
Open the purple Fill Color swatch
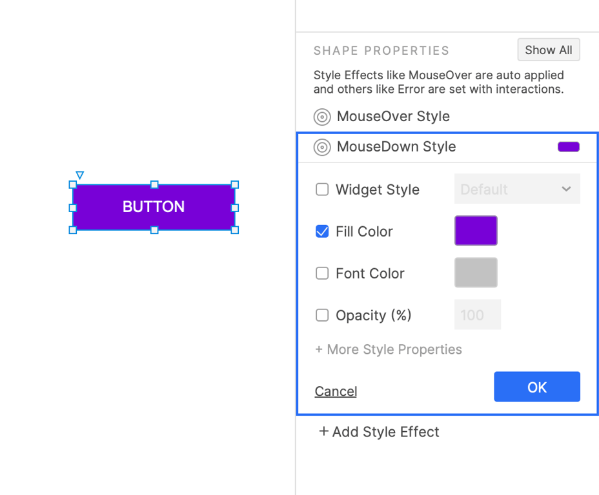(476, 231)
